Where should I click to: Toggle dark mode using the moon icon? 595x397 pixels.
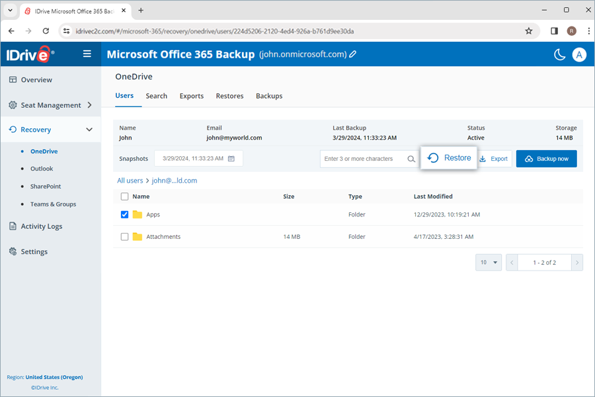pyautogui.click(x=559, y=55)
